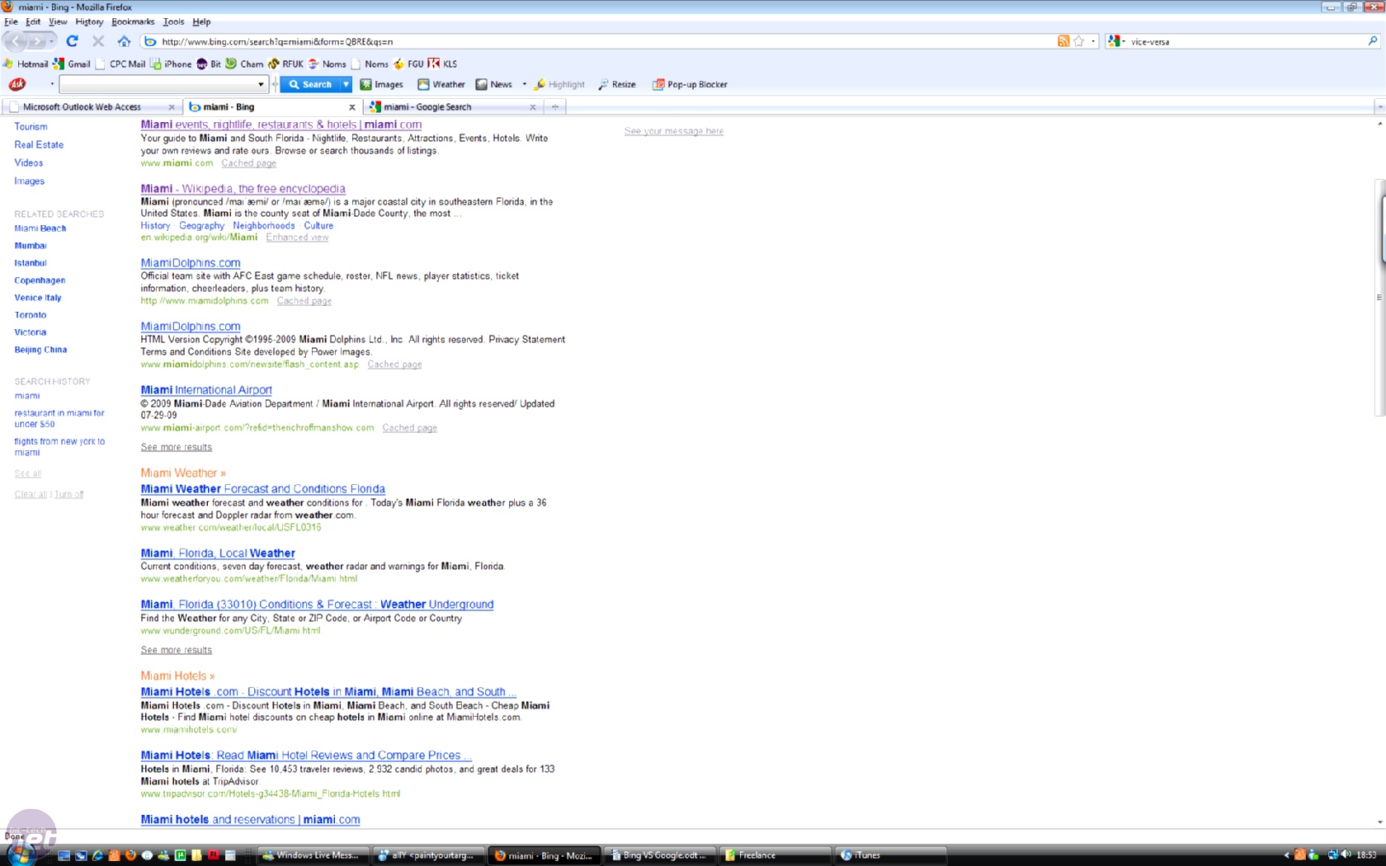Open the search engine selector dropdown
Viewport: 1386px width, 866px height.
(1117, 41)
